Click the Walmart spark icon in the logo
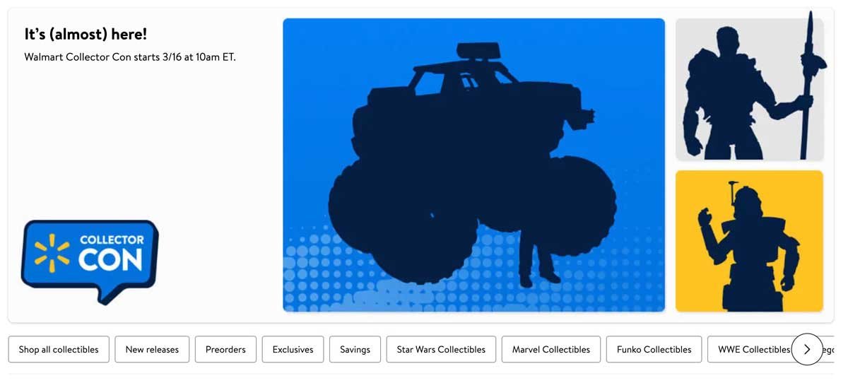 click(52, 254)
